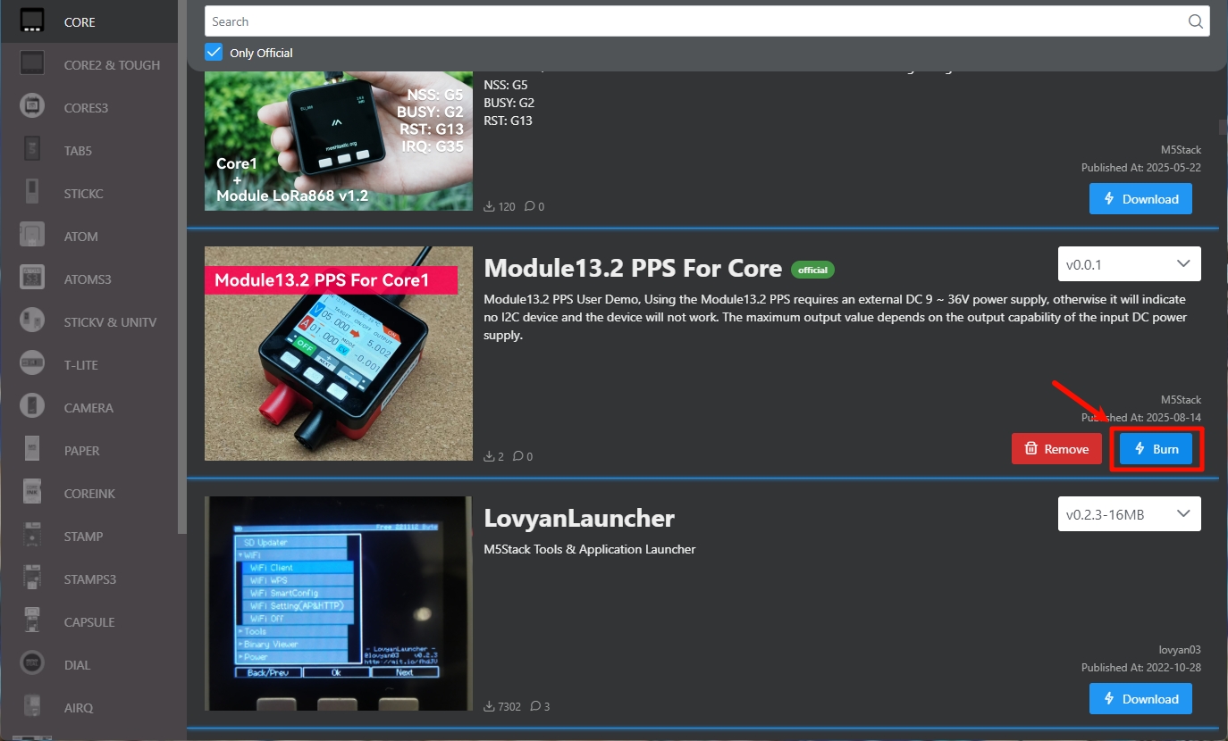Click the search magnifier icon
The height and width of the screenshot is (741, 1228).
[x=1195, y=21]
